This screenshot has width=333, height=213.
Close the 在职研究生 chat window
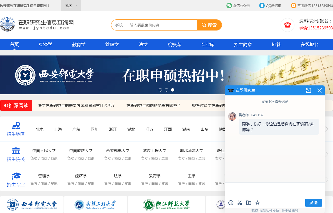[x=320, y=90]
